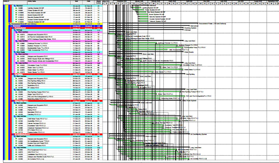279x163 pixels.
Task: Click the activity icon of Water Supply Pipes and Fittings
Action: 18,59
